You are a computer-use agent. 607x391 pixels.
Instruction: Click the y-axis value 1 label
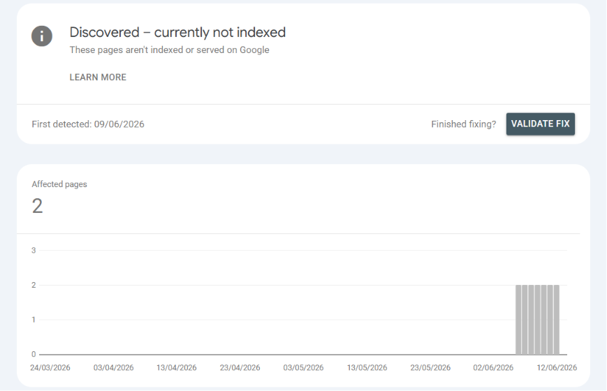pyautogui.click(x=34, y=320)
